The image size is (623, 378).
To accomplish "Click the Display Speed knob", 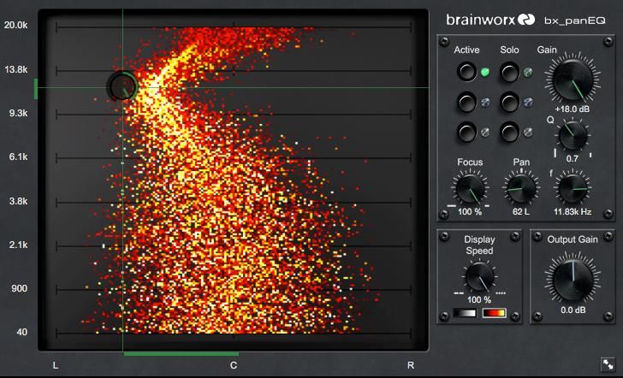I will click(x=479, y=277).
